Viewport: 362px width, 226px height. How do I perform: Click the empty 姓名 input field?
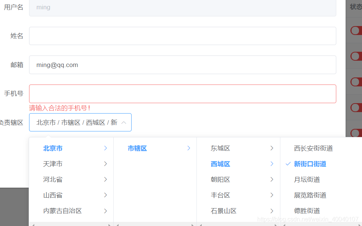point(182,36)
